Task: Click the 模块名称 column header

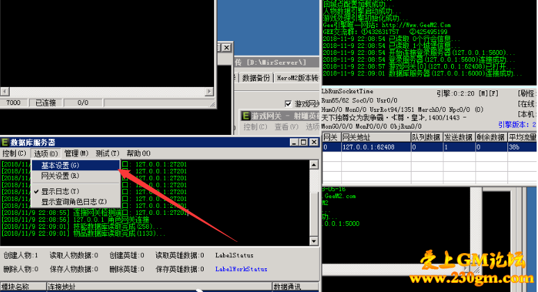Action: pos(23,286)
